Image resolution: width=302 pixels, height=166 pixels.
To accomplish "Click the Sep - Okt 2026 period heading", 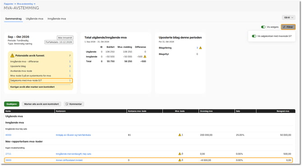I will pos(18,37).
